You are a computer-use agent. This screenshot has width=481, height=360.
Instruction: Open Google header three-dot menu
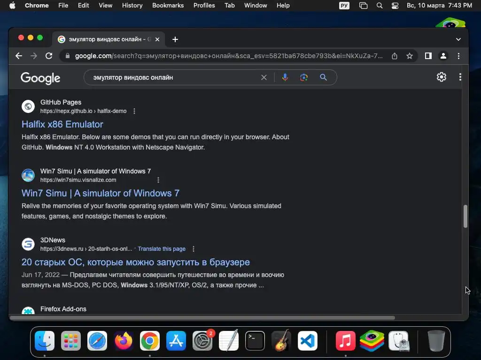pos(460,77)
